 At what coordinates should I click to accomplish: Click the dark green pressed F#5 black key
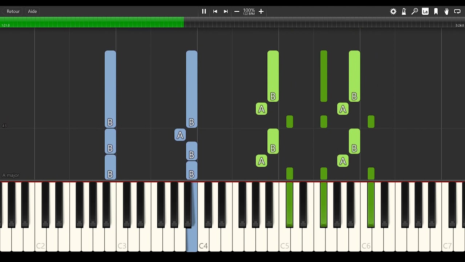pyautogui.click(x=324, y=205)
